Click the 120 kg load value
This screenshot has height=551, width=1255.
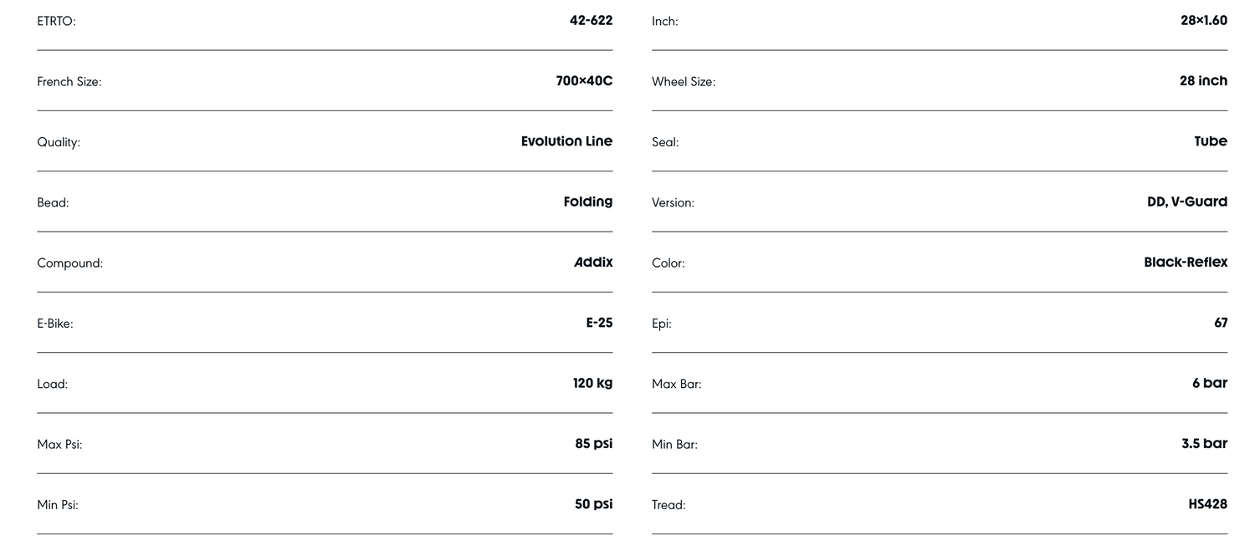[592, 383]
